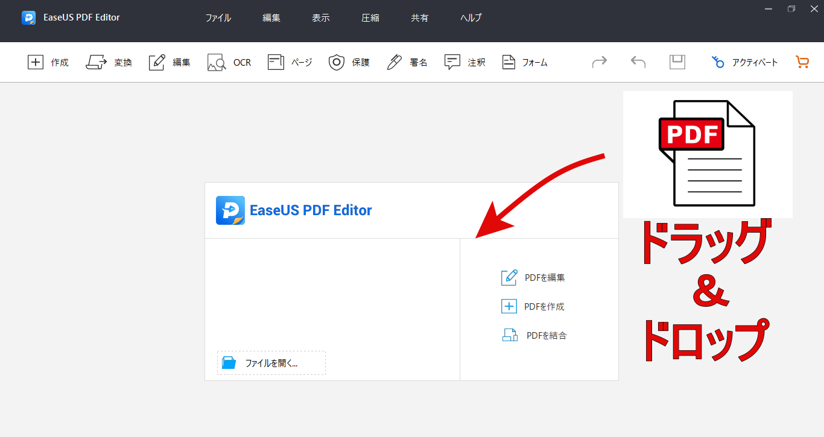Click the blue folder icon in ファイルを開く
Viewport: 824px width, 437px height.
tap(229, 363)
